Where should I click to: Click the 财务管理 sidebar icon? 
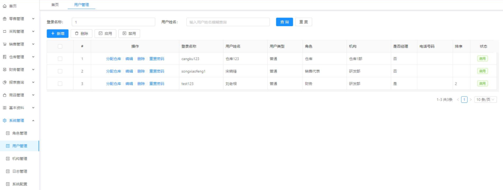pyautogui.click(x=5, y=69)
